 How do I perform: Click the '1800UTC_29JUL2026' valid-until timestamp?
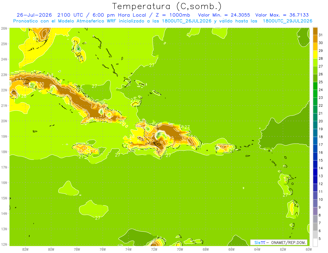288,21
